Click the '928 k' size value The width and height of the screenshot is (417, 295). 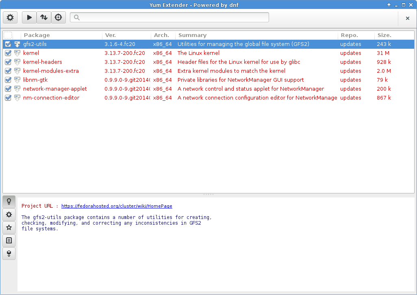384,62
